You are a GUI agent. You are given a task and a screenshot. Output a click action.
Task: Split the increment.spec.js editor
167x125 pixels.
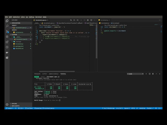(91, 20)
